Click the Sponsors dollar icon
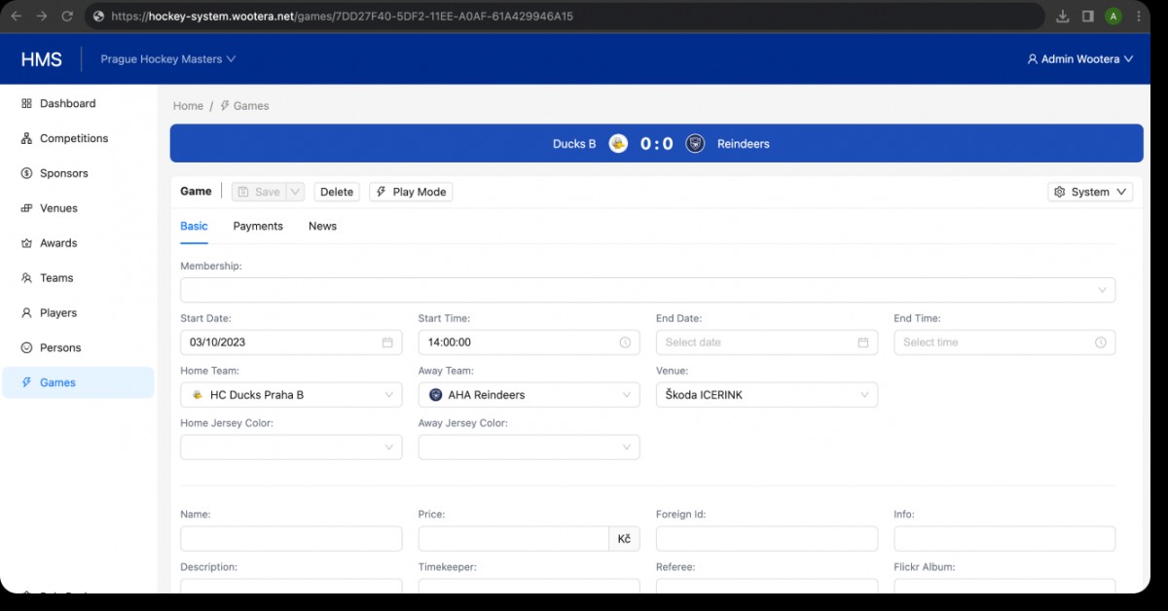The width and height of the screenshot is (1168, 611). (x=26, y=173)
